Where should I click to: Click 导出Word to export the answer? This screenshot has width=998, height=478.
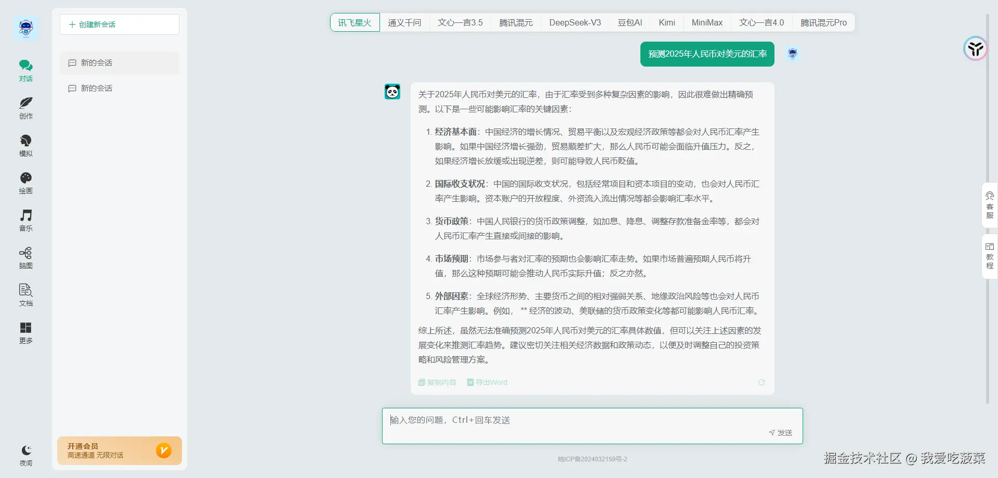(x=487, y=382)
